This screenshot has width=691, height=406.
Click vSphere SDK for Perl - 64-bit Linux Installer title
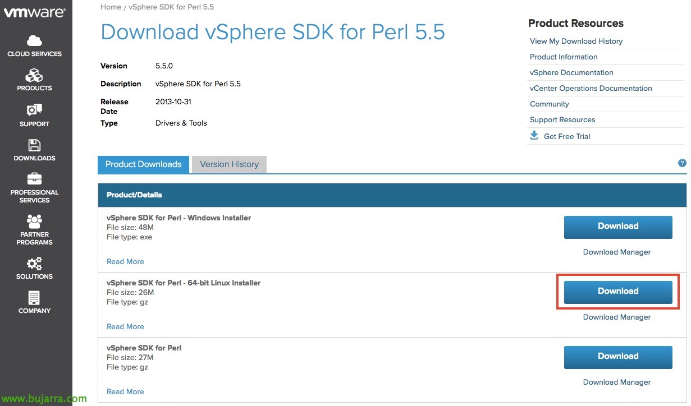(x=184, y=283)
